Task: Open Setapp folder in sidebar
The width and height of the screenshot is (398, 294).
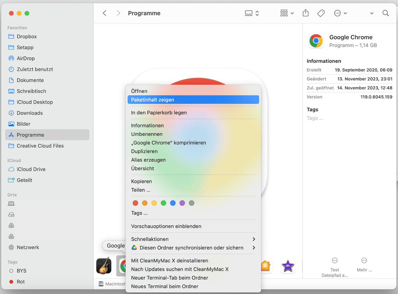Action: click(x=47, y=47)
